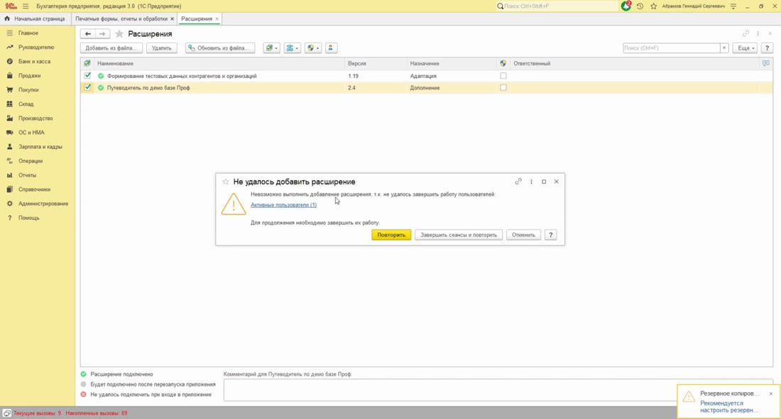This screenshot has width=781, height=419.
Task: Open Отчеты section
Action: click(27, 175)
